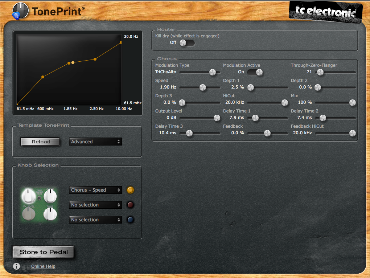This screenshot has height=278, width=370.
Task: Click the HiCut slider handle
Action: (285, 103)
